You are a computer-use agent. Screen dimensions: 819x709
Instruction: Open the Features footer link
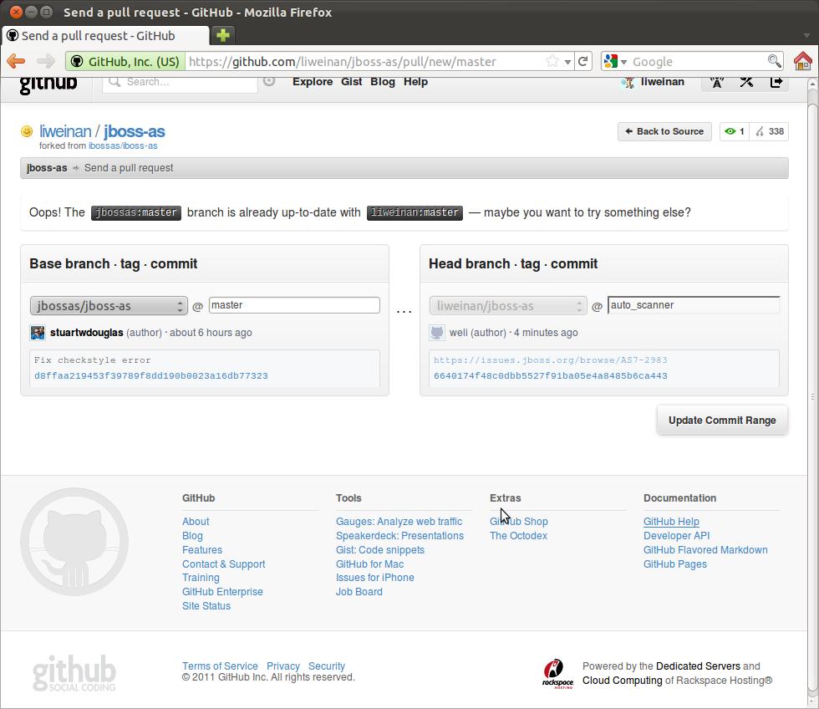tap(202, 549)
